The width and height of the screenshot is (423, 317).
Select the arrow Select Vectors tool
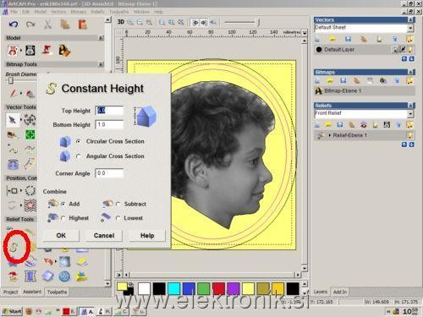tap(13, 120)
